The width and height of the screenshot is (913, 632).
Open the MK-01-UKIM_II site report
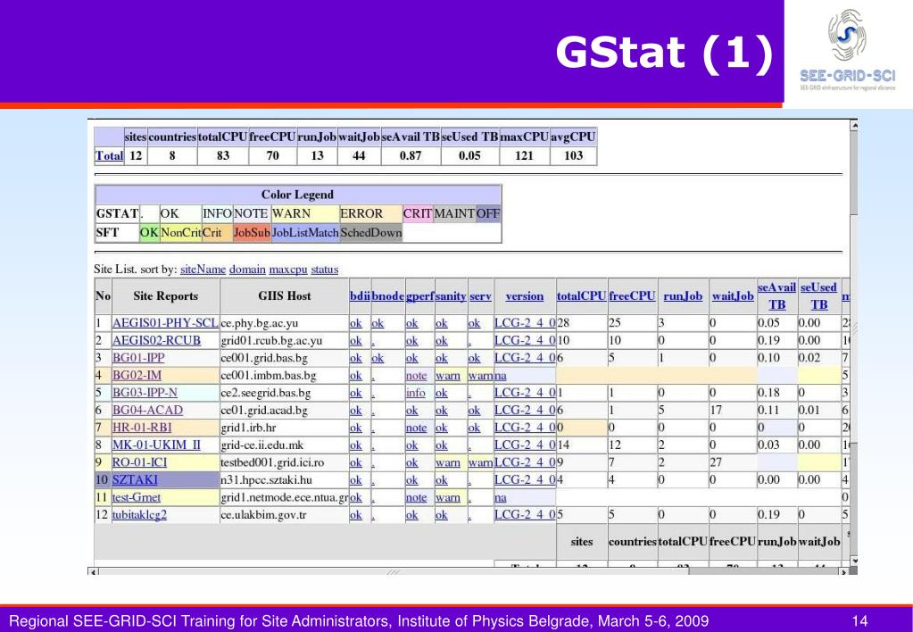[156, 445]
